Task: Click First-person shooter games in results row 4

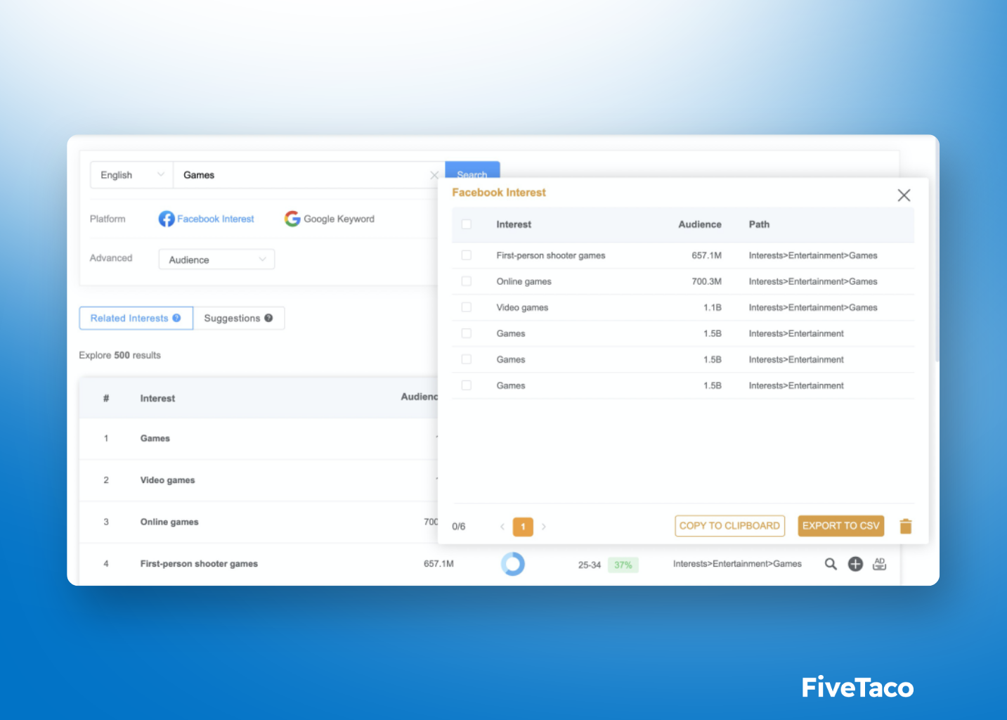Action: click(199, 564)
